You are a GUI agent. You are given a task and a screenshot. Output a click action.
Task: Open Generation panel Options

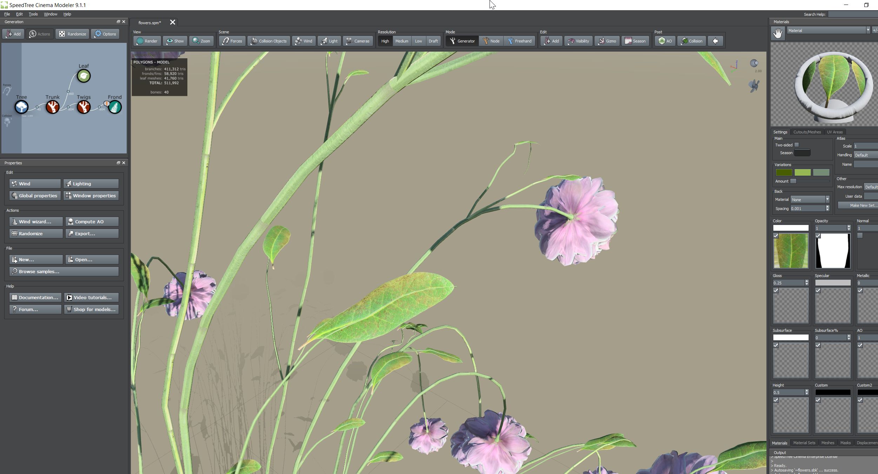[x=105, y=34]
